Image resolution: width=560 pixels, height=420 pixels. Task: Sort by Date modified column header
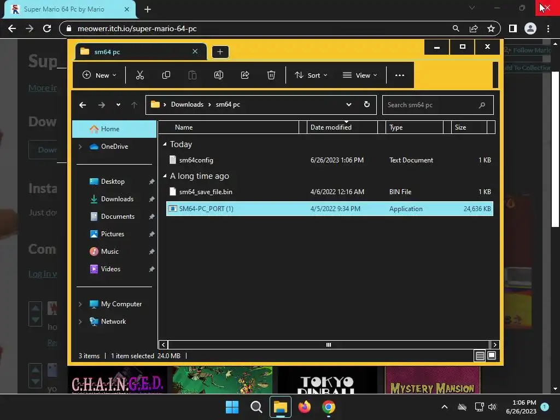coord(342,127)
